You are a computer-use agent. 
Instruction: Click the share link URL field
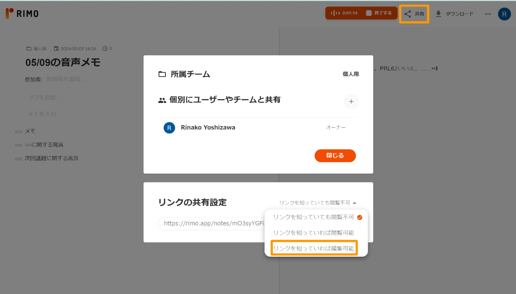(x=211, y=224)
